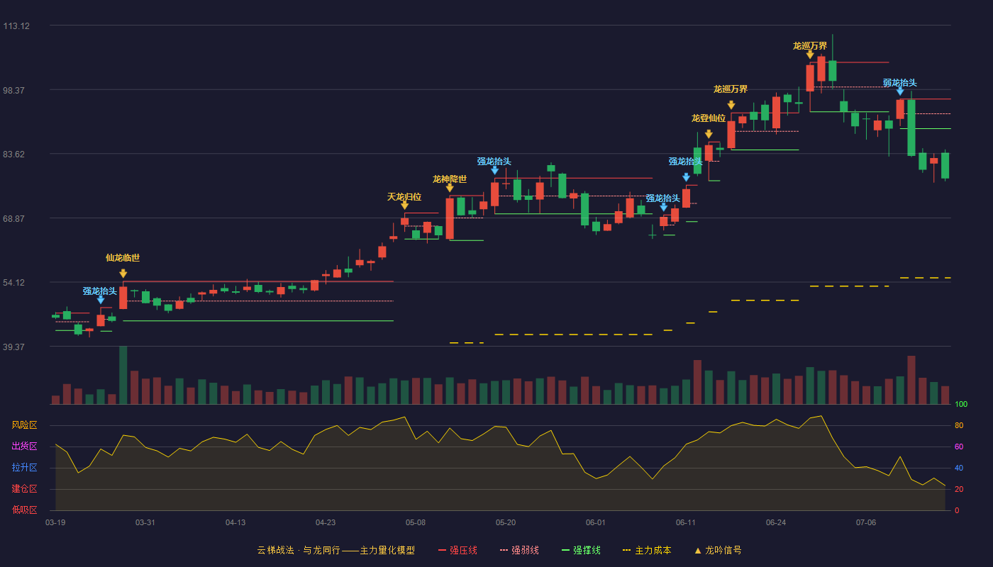Click the 03-31 date label

(x=145, y=522)
